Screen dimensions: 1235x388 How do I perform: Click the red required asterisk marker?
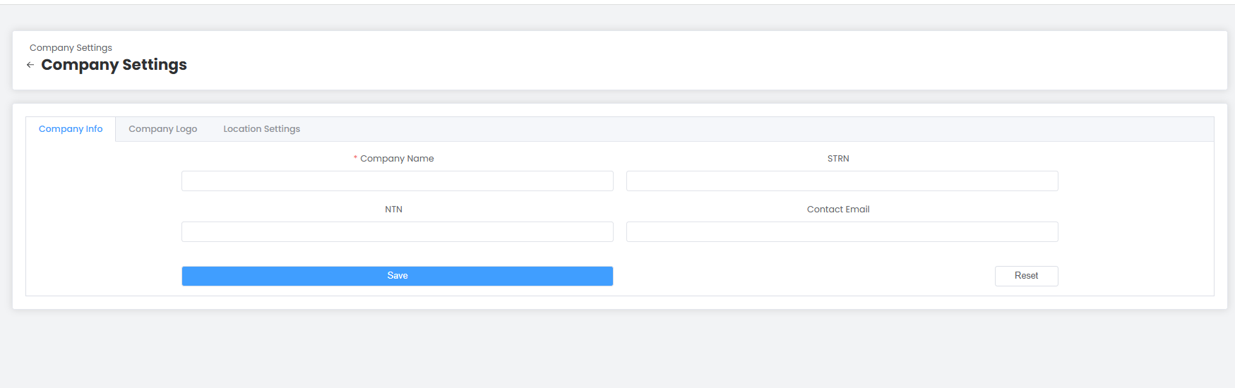click(x=355, y=159)
